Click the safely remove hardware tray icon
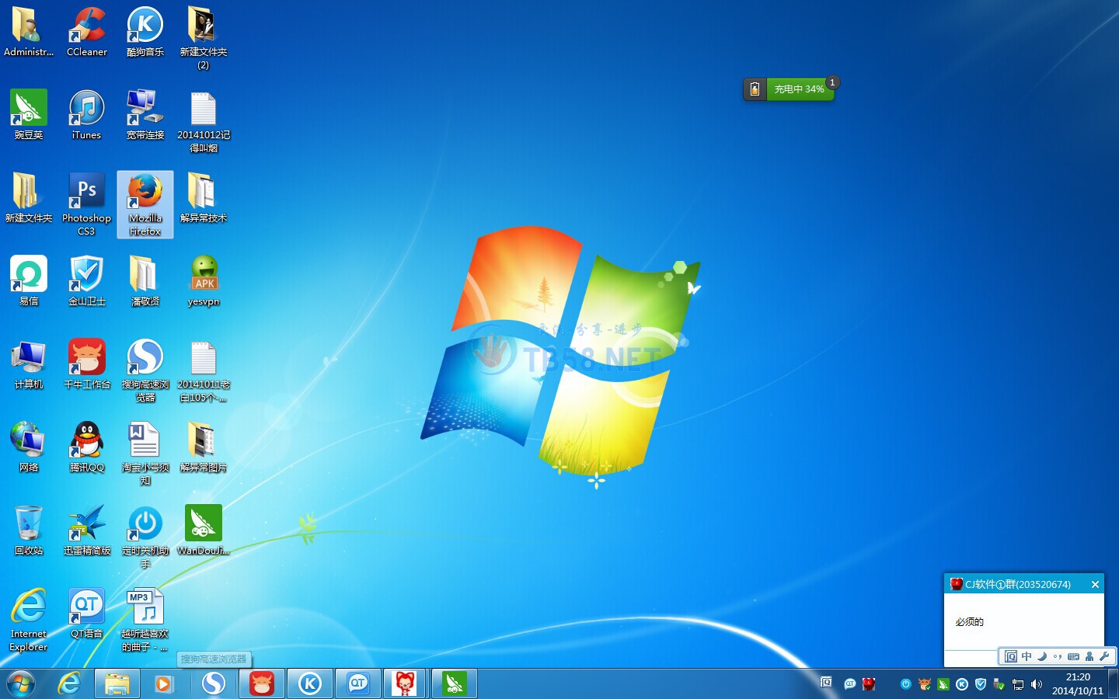This screenshot has width=1119, height=699. point(999,684)
